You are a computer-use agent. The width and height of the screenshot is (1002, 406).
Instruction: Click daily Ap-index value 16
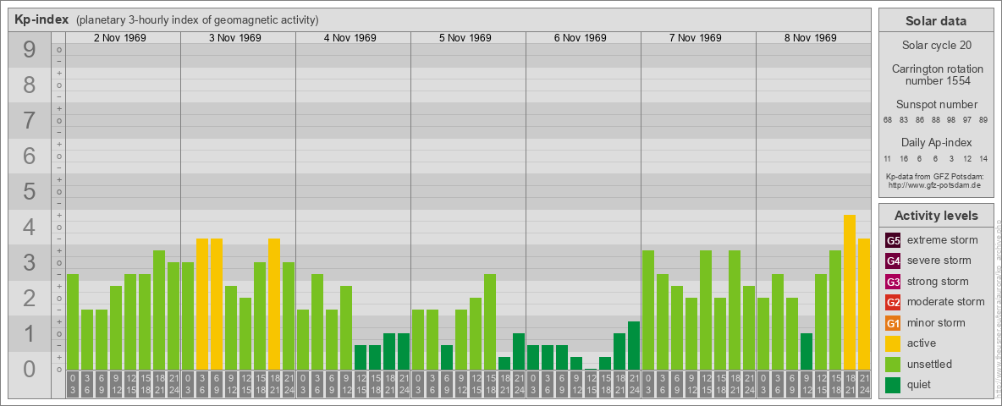904,158
